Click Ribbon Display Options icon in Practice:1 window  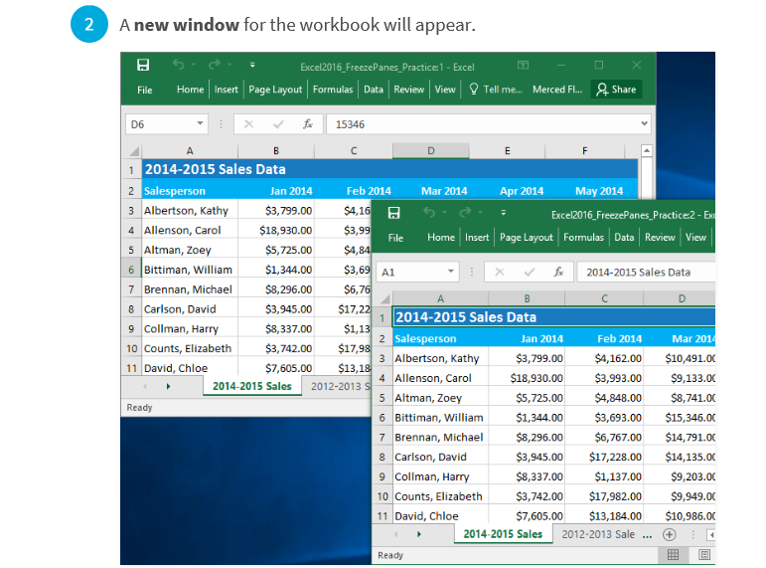coord(523,65)
